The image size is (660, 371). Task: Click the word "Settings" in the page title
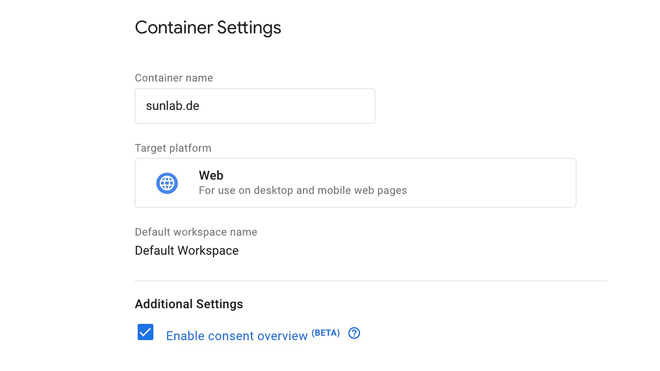coord(249,28)
